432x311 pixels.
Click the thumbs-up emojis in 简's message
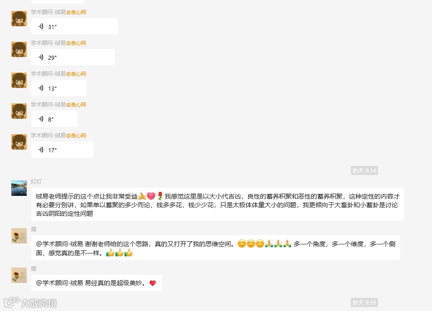pos(119,253)
